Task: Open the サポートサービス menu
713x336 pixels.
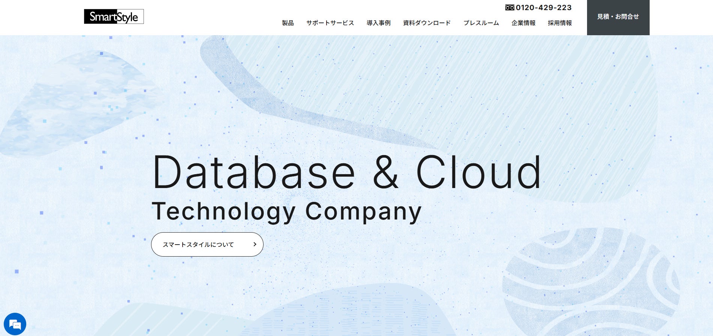Action: click(330, 23)
